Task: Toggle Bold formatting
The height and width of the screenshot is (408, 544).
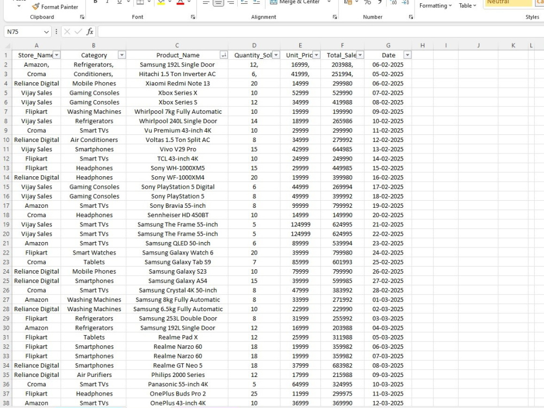Action: (95, 2)
